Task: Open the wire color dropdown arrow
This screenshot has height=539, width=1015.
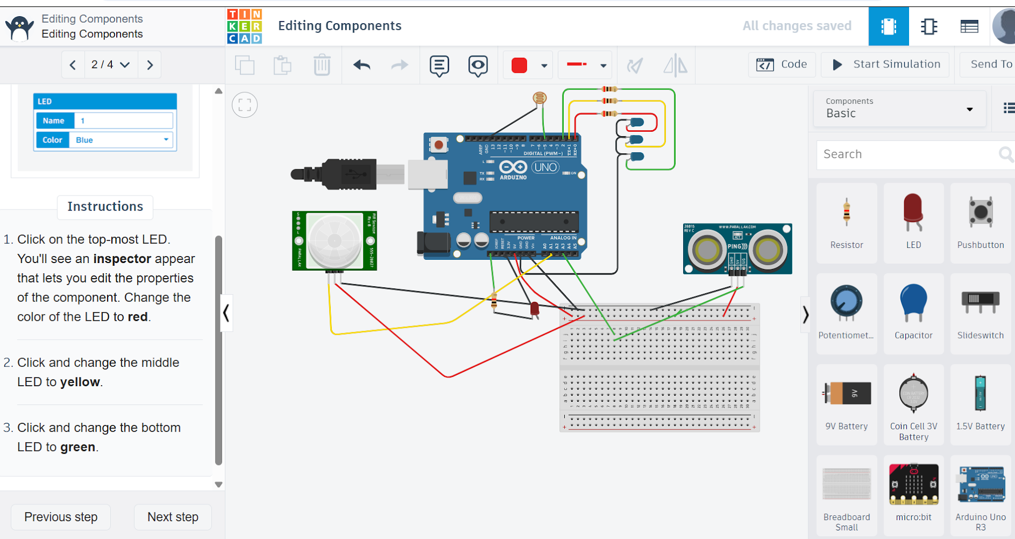Action: tap(544, 66)
